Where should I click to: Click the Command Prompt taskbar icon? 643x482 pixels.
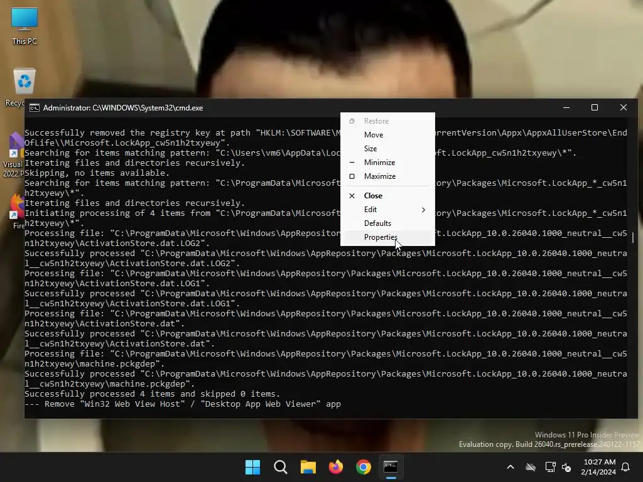tap(391, 467)
